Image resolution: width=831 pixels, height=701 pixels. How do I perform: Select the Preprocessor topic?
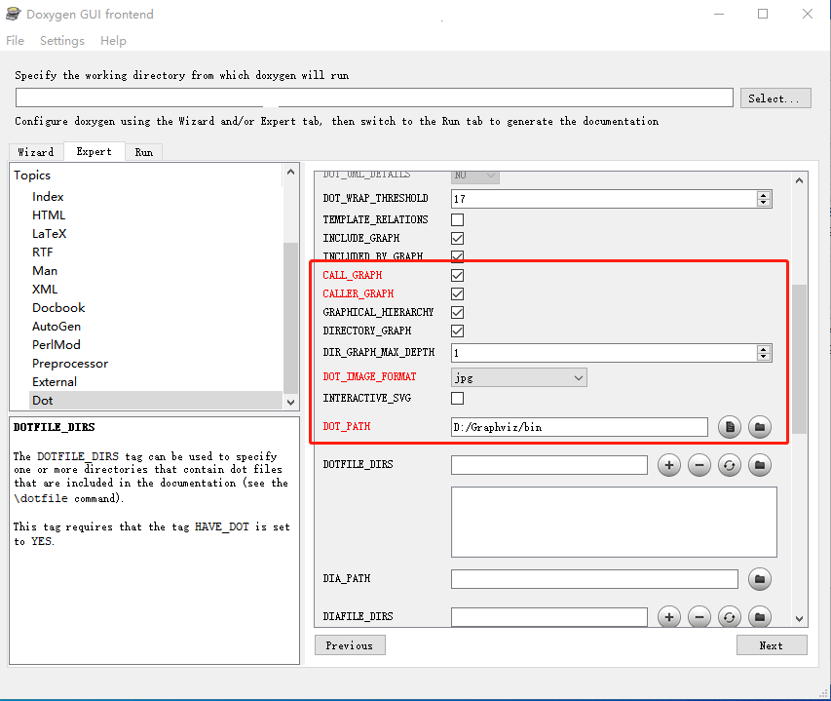coord(70,364)
